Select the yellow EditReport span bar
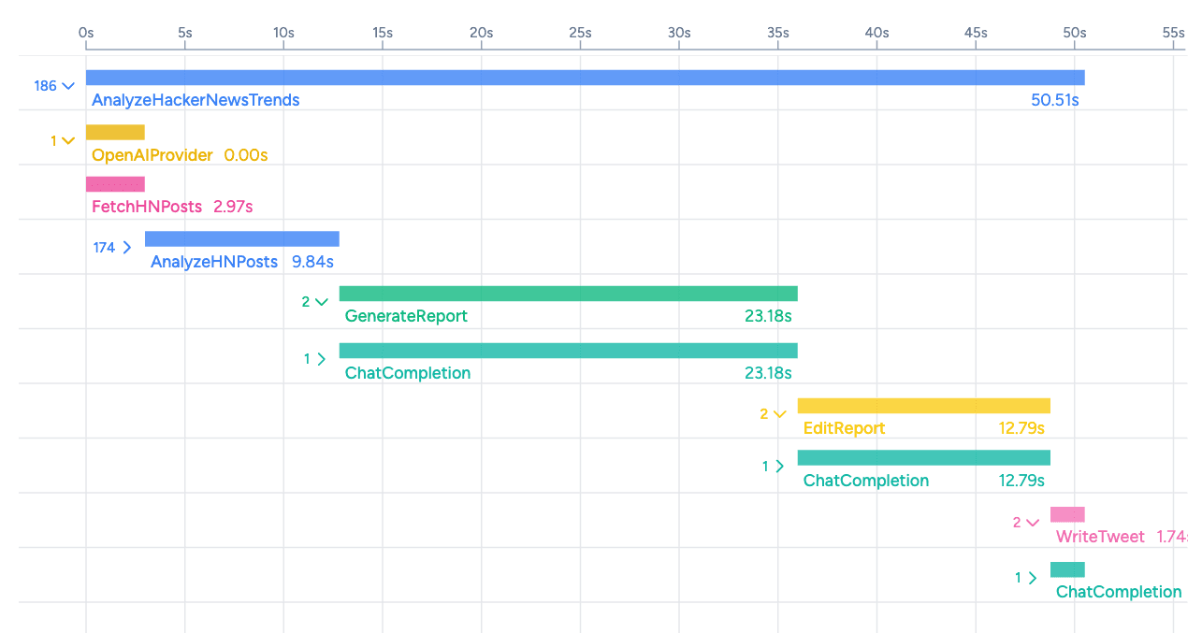Screen dimensions: 1202x633 pos(923,406)
